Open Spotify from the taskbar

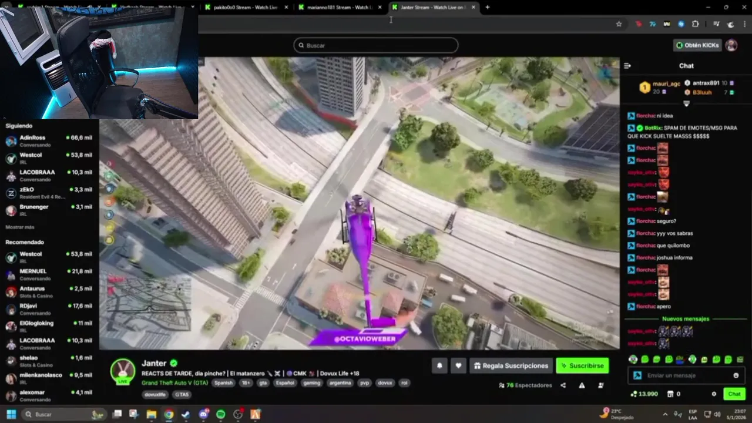pos(221,414)
